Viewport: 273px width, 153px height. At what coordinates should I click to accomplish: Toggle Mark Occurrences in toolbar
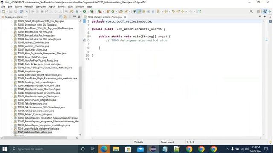coord(139,11)
